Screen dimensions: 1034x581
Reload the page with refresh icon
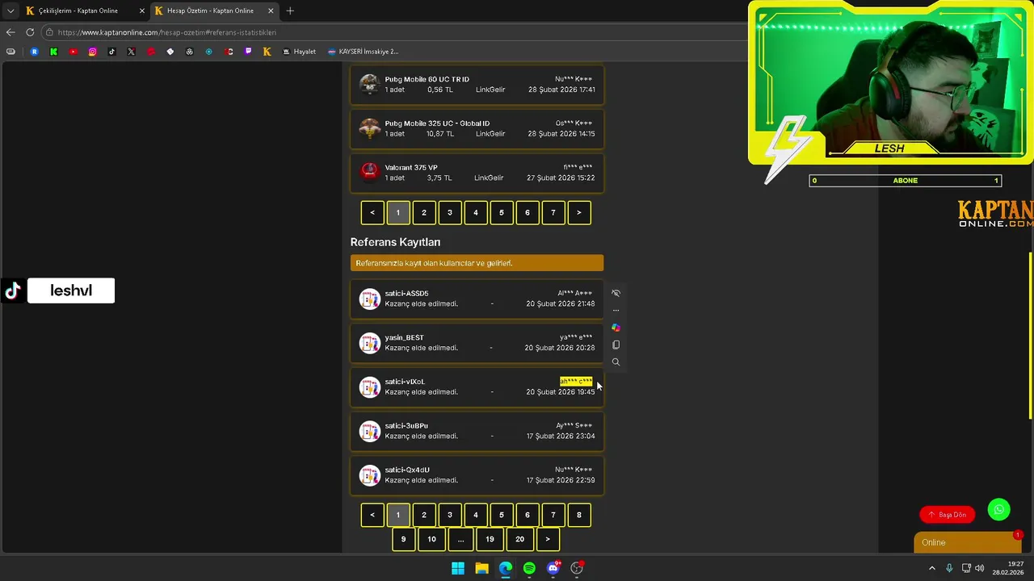(30, 32)
